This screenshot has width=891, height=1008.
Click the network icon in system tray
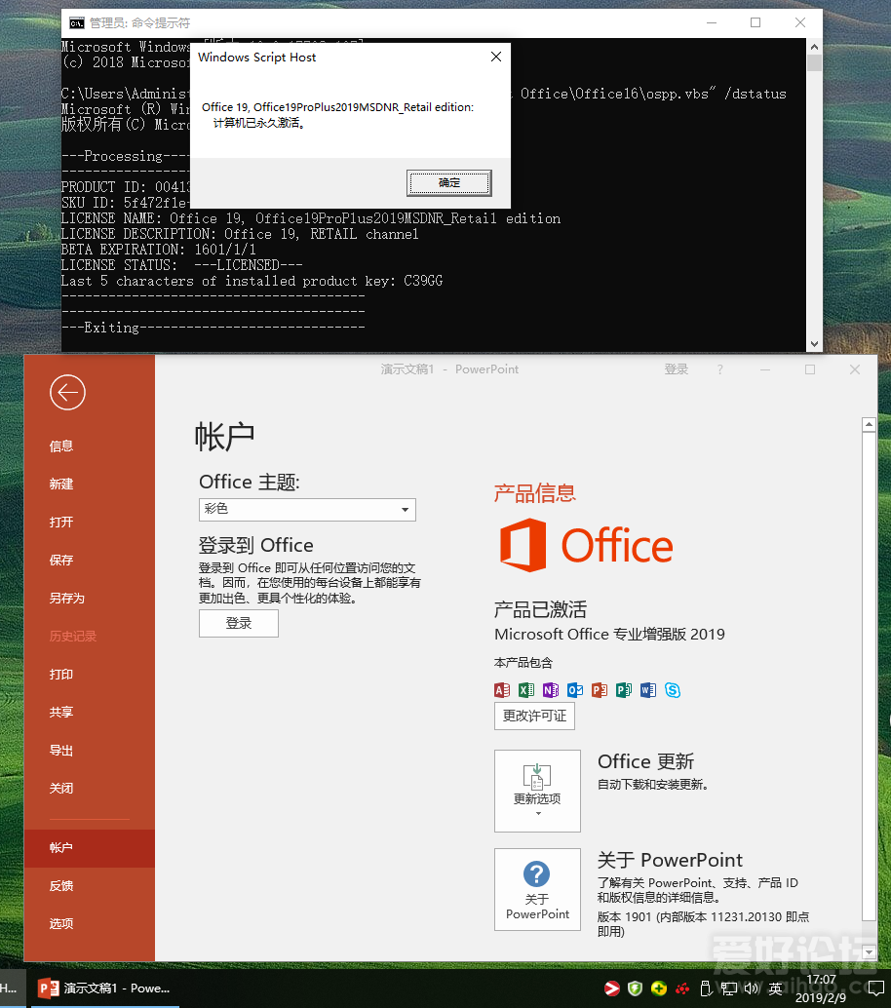[729, 989]
